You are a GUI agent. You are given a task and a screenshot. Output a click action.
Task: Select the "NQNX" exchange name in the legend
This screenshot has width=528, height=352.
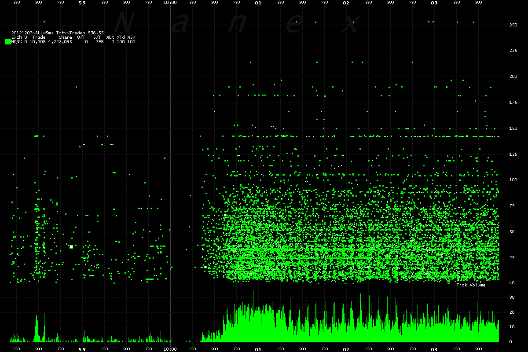tap(17, 41)
